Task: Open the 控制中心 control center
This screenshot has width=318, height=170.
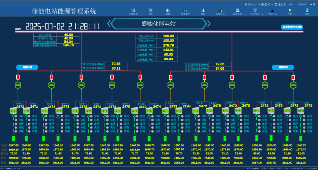Action: pyautogui.click(x=272, y=11)
